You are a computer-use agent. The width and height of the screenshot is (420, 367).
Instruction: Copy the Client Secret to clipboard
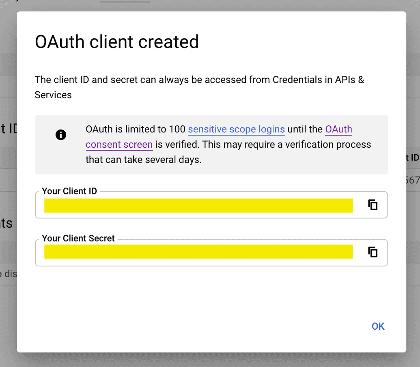tap(373, 252)
